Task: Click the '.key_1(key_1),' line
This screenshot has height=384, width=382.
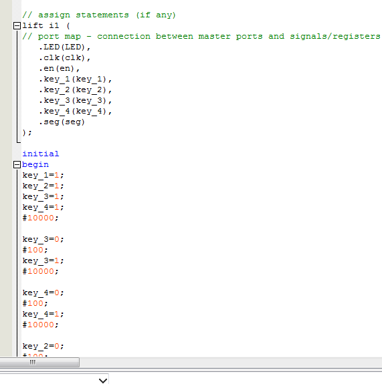Action: [x=76, y=79]
